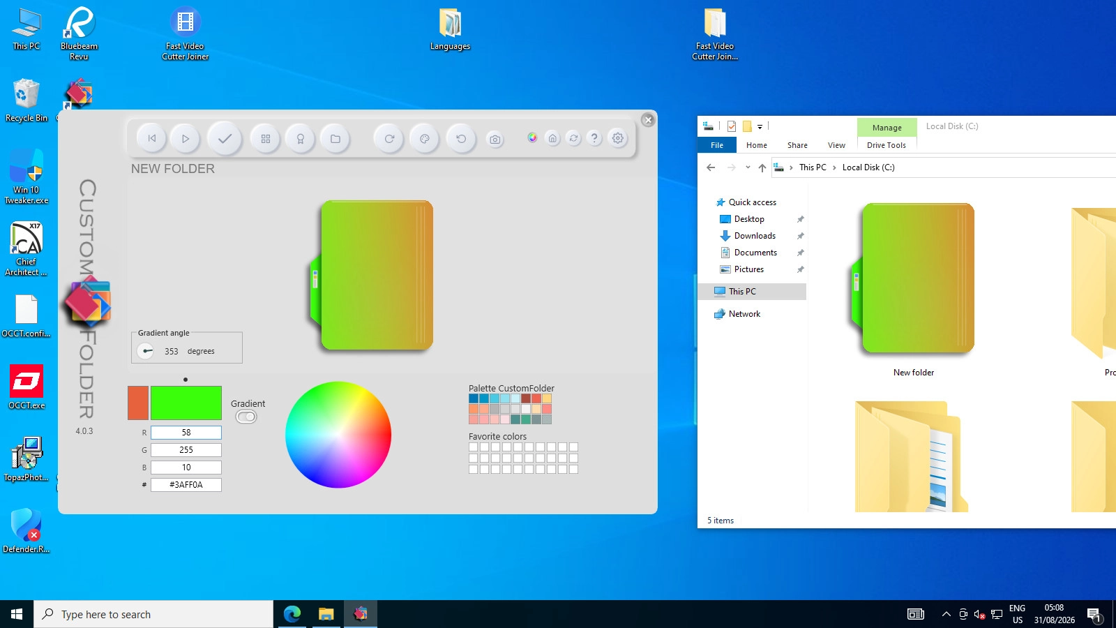Click the clockwise redo arrow icon
The image size is (1116, 628).
coord(389,138)
